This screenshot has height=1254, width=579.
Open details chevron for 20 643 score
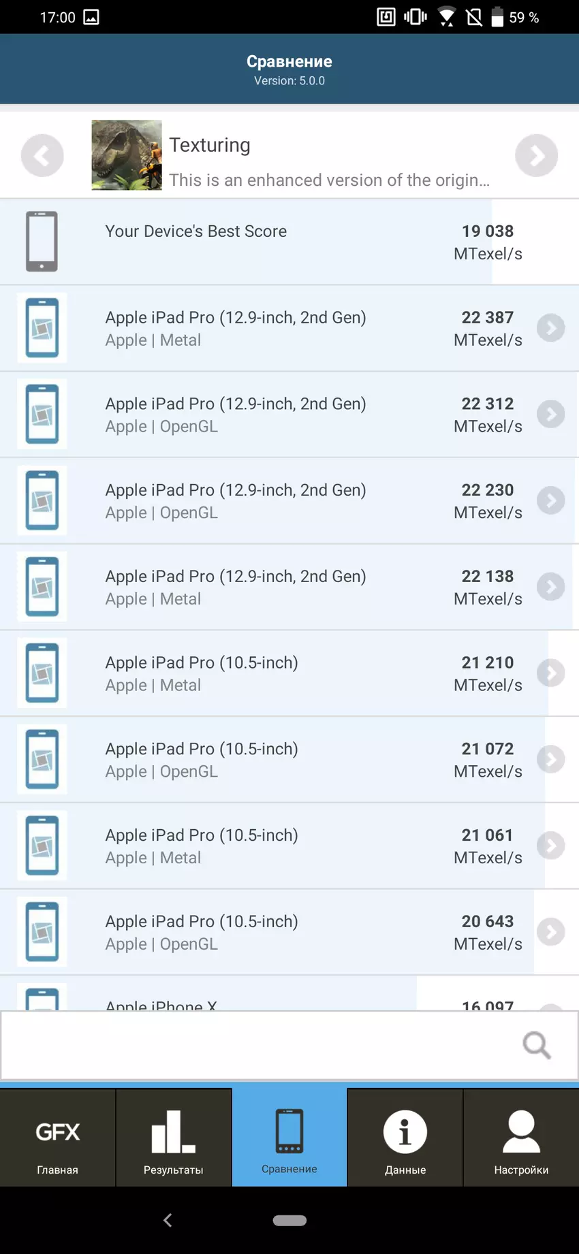(x=550, y=932)
